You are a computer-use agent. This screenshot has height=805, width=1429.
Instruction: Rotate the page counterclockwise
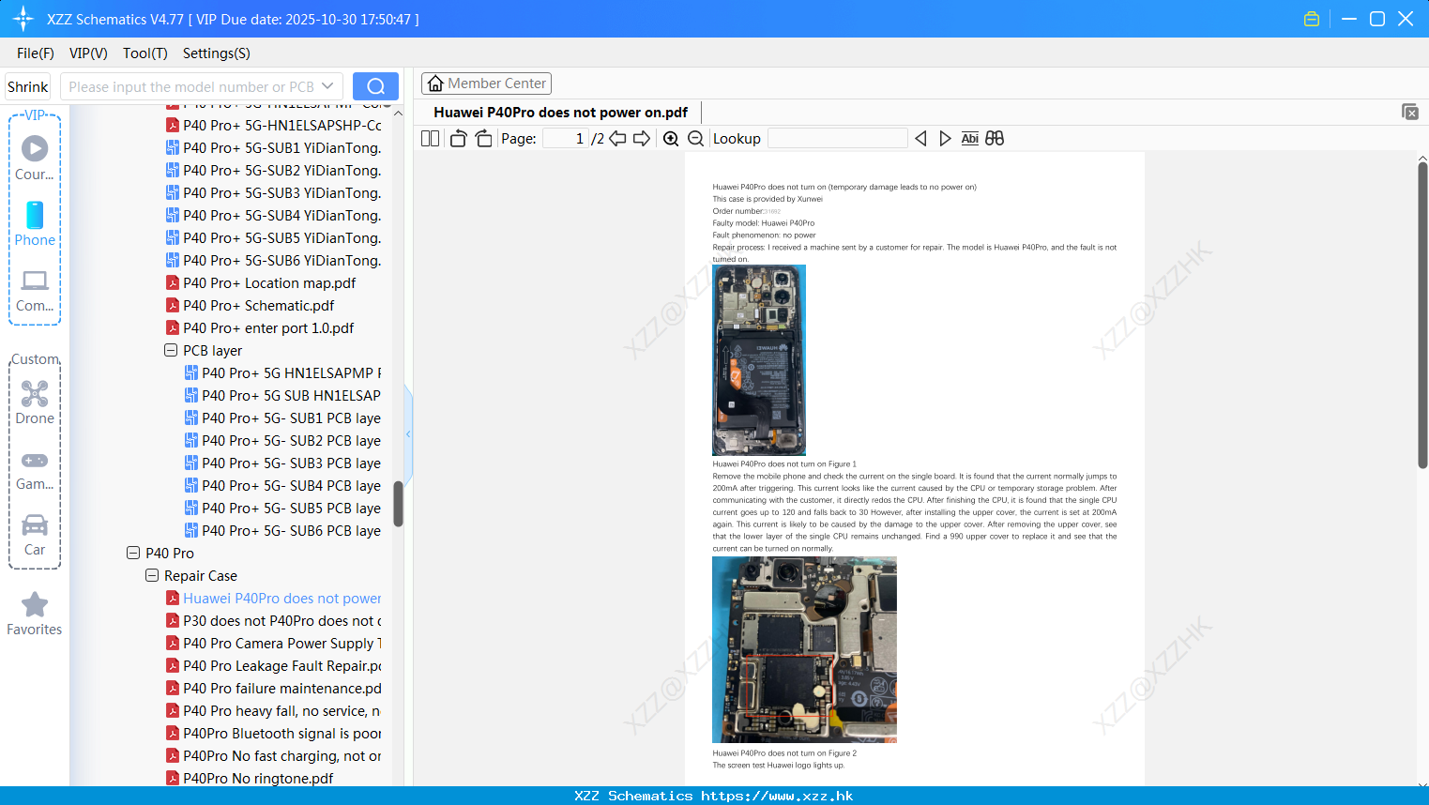point(458,138)
